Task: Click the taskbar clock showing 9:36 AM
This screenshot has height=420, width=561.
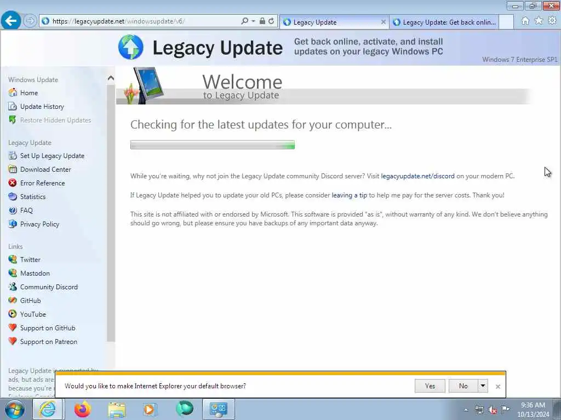Action: (533, 409)
